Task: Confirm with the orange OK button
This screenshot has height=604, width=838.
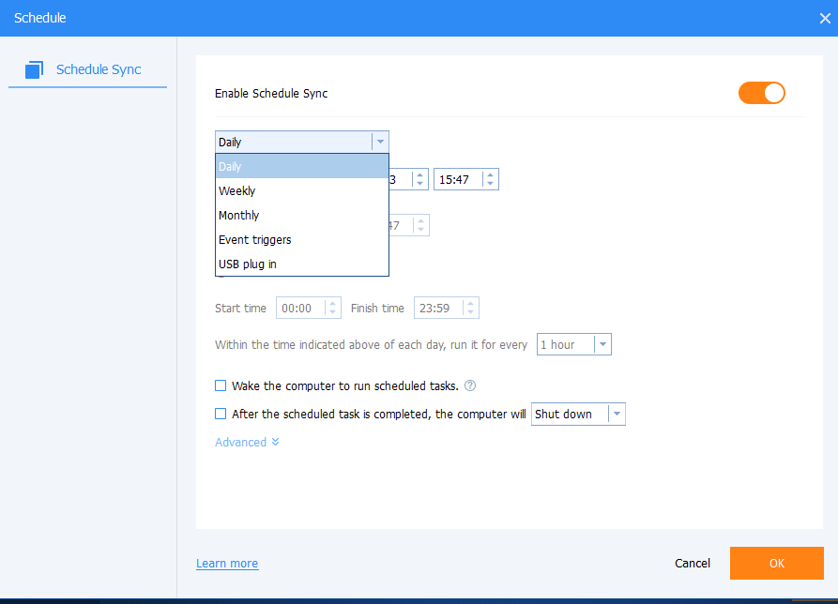Action: coord(777,564)
